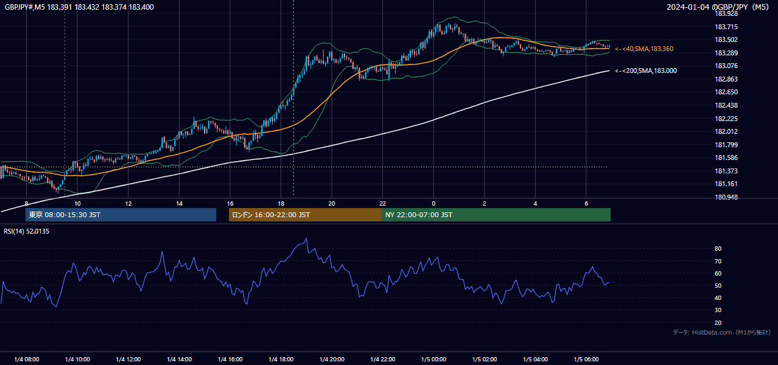The image size is (778, 365).
Task: Click price axis value 180.948
Action: pos(726,197)
